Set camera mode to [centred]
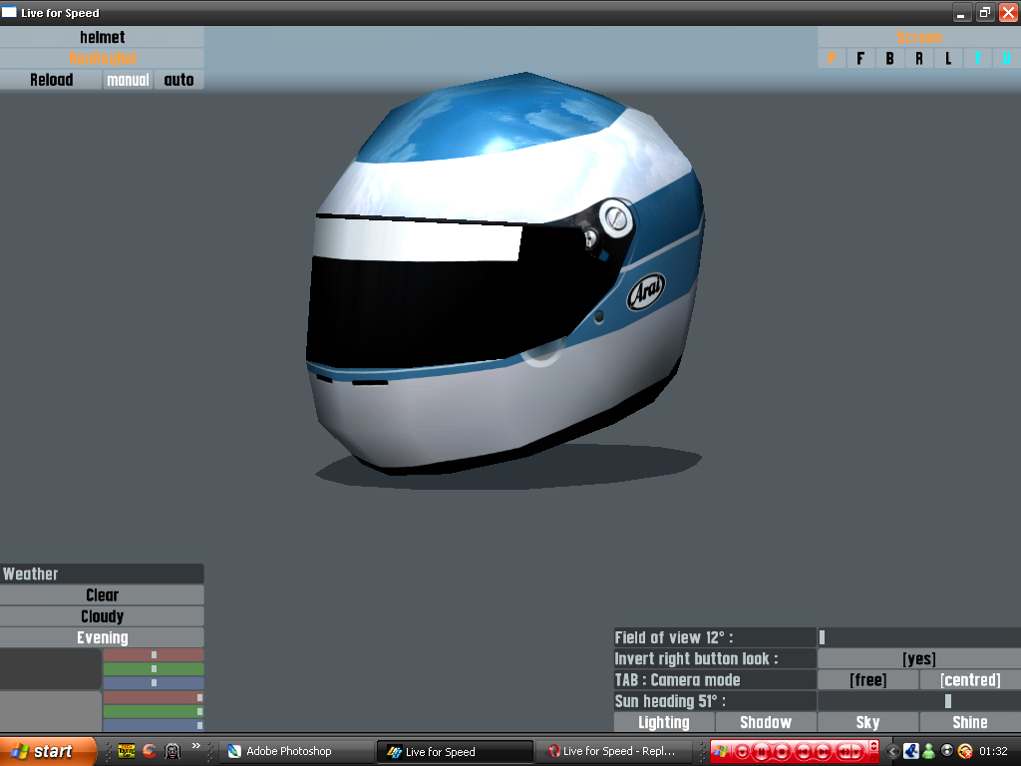The height and width of the screenshot is (766, 1021). pyautogui.click(x=970, y=680)
